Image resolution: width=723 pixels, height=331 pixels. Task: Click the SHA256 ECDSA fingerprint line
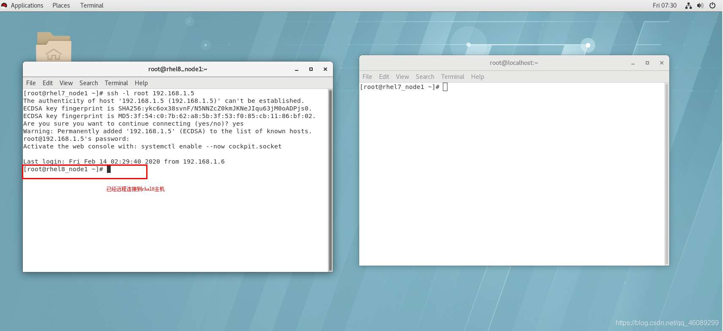click(167, 108)
